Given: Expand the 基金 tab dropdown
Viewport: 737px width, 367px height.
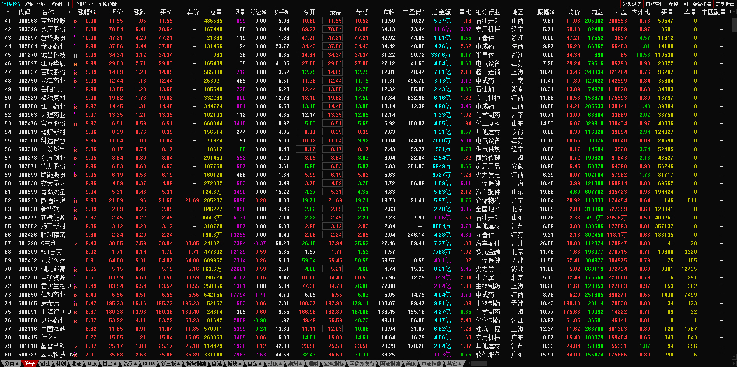Looking at the screenshot, I should click(109, 363).
